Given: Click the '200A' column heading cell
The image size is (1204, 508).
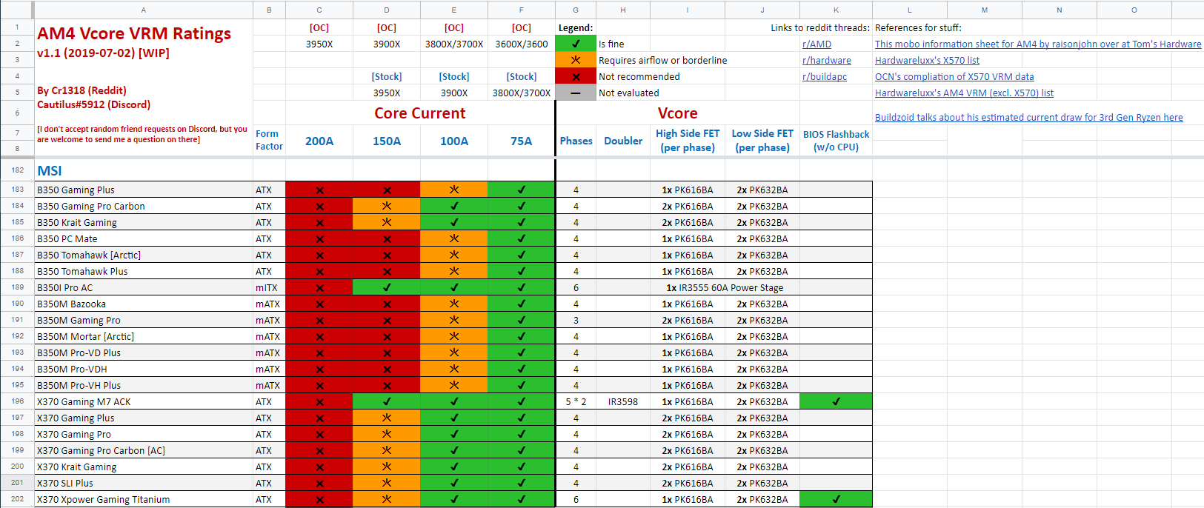Looking at the screenshot, I should 319,141.
